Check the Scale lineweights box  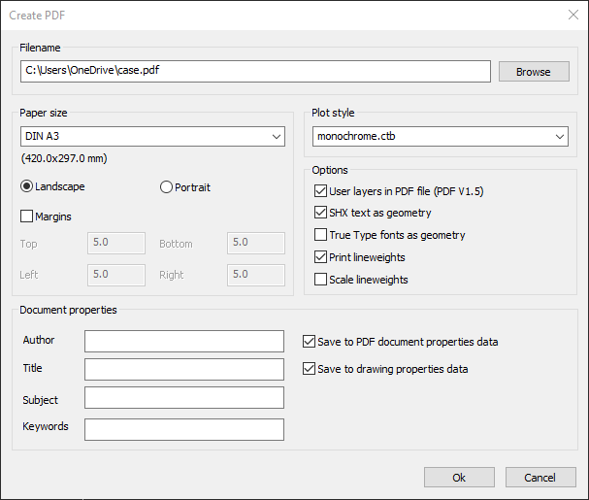pos(321,280)
